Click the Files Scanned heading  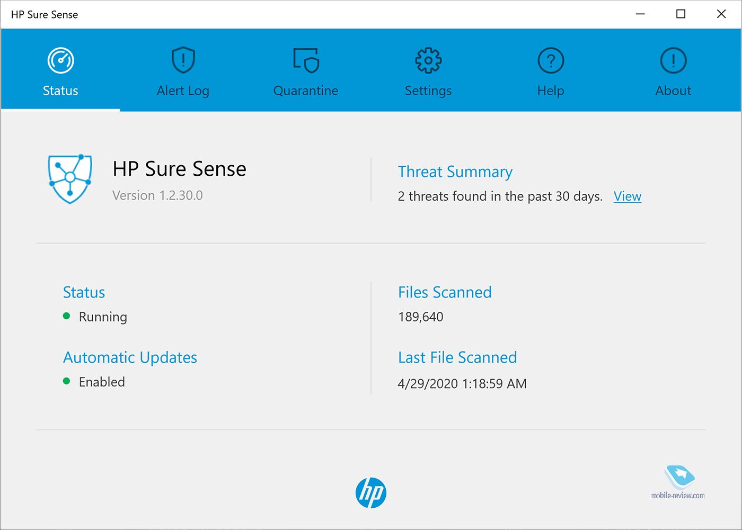pos(445,292)
